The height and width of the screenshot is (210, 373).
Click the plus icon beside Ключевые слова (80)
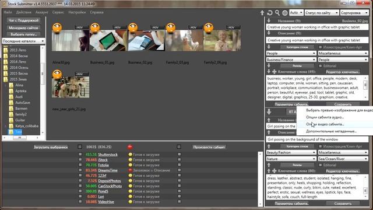click(275, 171)
